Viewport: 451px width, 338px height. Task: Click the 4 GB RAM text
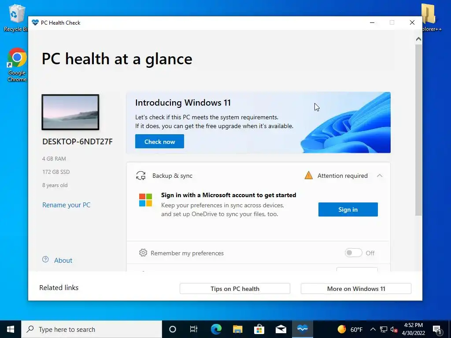click(54, 158)
